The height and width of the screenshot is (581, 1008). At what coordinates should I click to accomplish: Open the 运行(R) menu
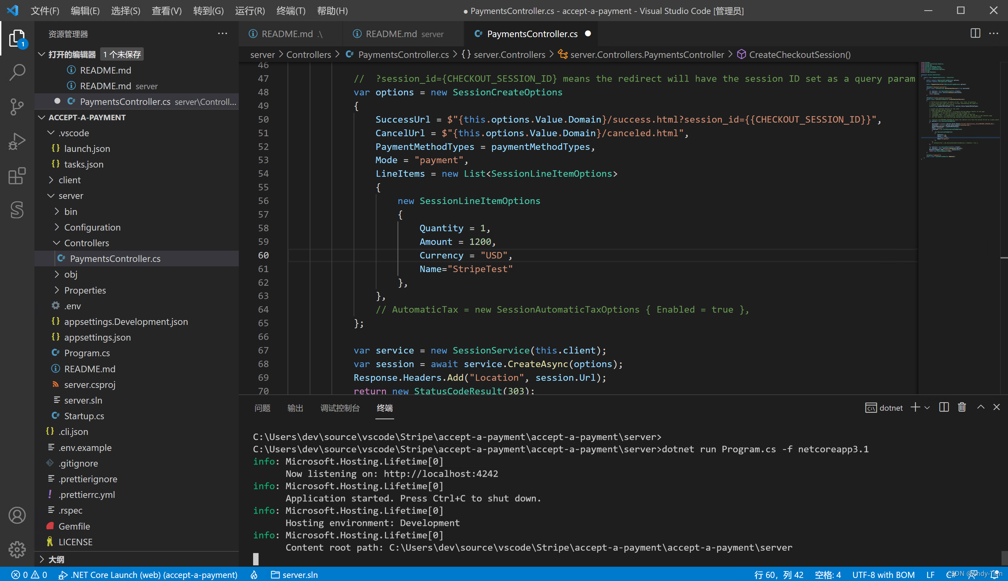(x=250, y=11)
